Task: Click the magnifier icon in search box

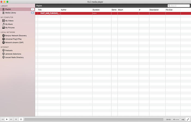Action: (x=169, y=6)
